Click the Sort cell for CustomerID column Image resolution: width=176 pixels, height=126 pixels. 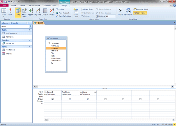click(x=52, y=97)
